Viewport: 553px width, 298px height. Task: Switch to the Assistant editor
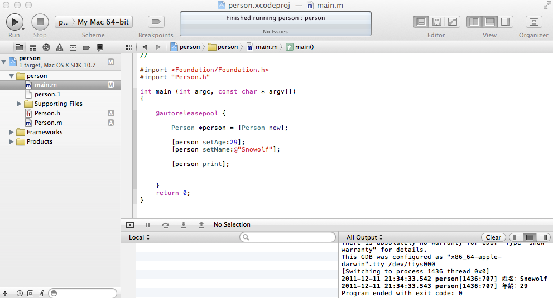tap(437, 22)
